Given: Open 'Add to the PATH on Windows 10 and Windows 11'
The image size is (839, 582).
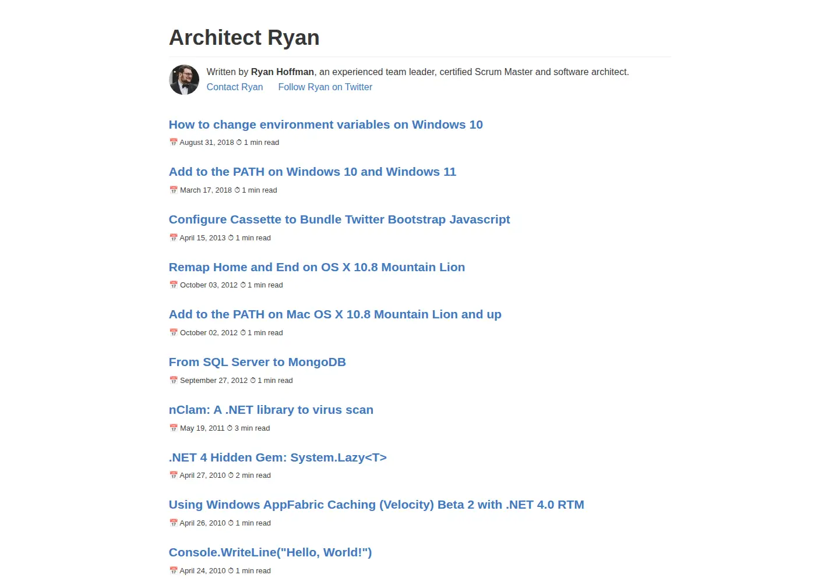Looking at the screenshot, I should [312, 172].
